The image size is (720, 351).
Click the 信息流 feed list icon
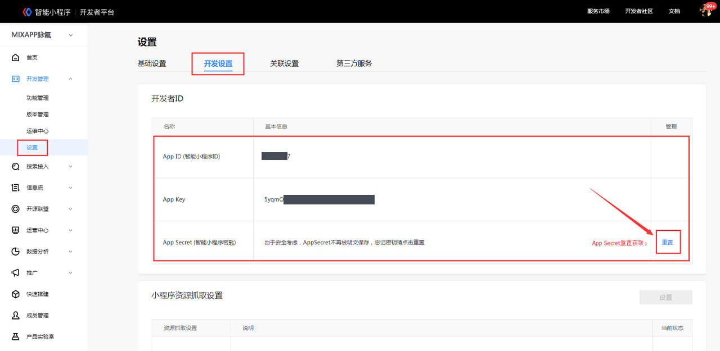pyautogui.click(x=16, y=188)
